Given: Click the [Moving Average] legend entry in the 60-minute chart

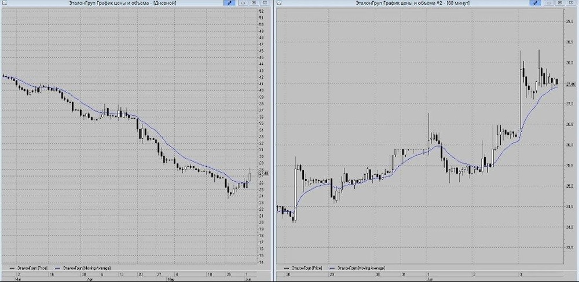Looking at the screenshot, I should coord(357,268).
